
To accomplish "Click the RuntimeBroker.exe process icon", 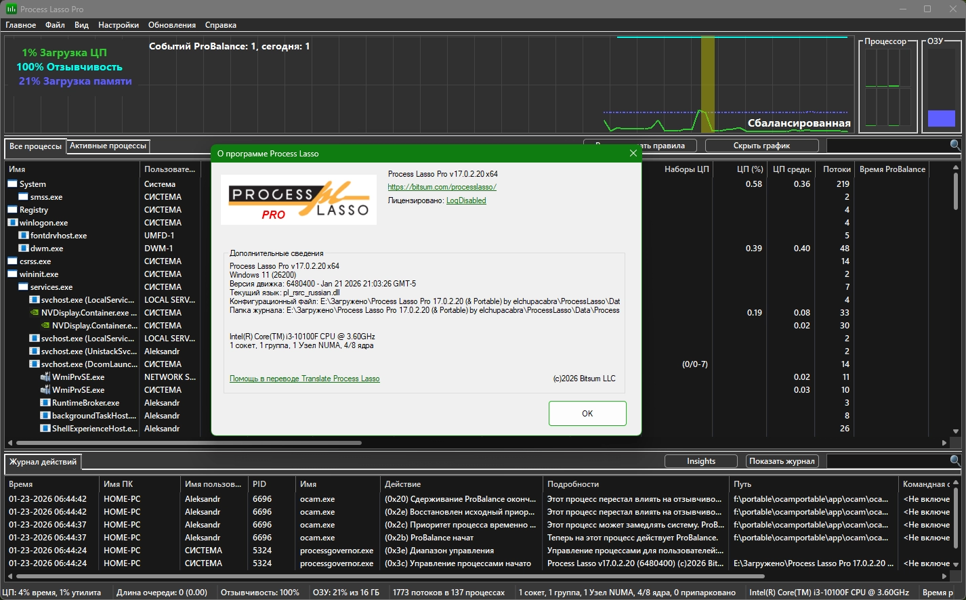I will tap(45, 402).
